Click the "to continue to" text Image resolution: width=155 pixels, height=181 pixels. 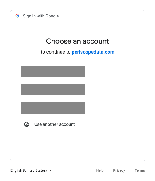point(55,52)
